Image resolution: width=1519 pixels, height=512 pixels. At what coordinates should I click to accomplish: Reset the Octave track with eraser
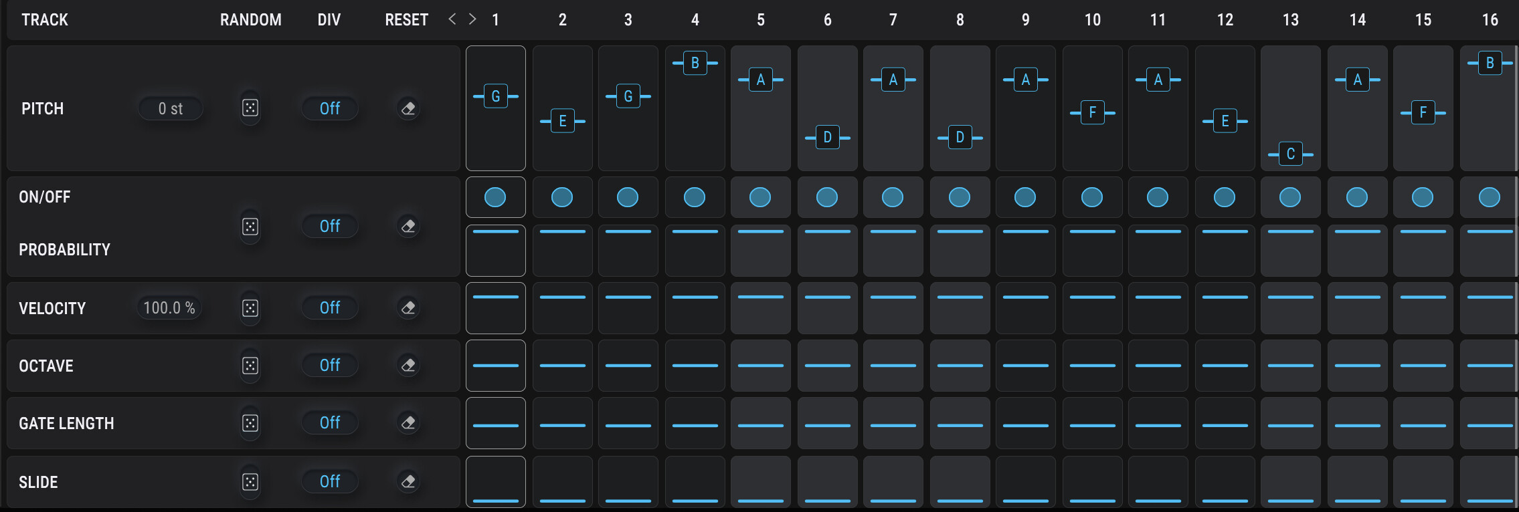408,366
